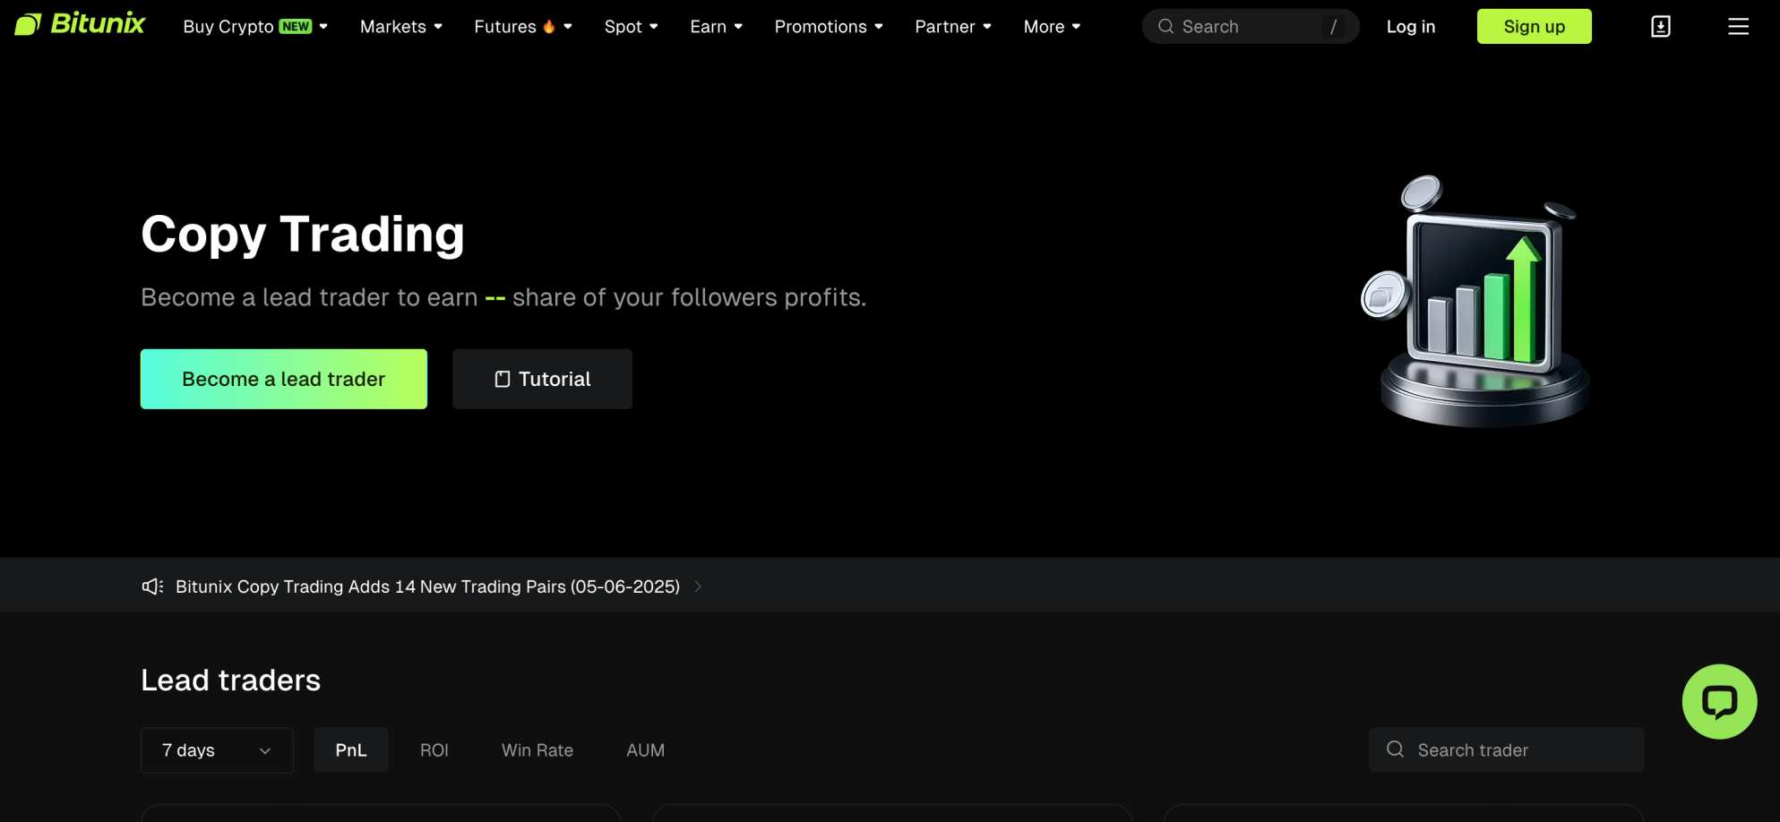Viewport: 1780px width, 822px height.
Task: Open the 7 days period dropdown
Action: click(x=217, y=749)
